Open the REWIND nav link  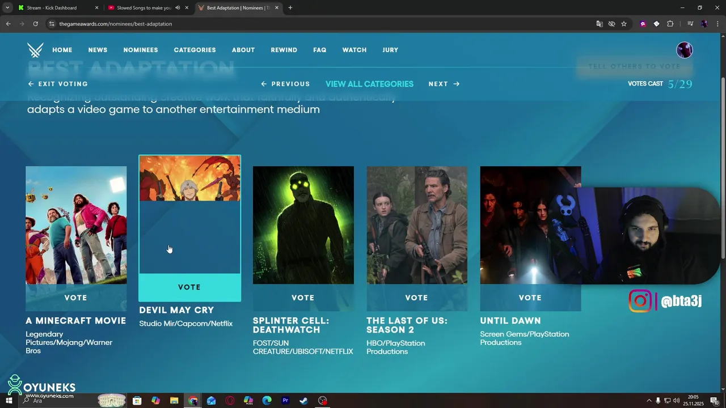pyautogui.click(x=284, y=50)
